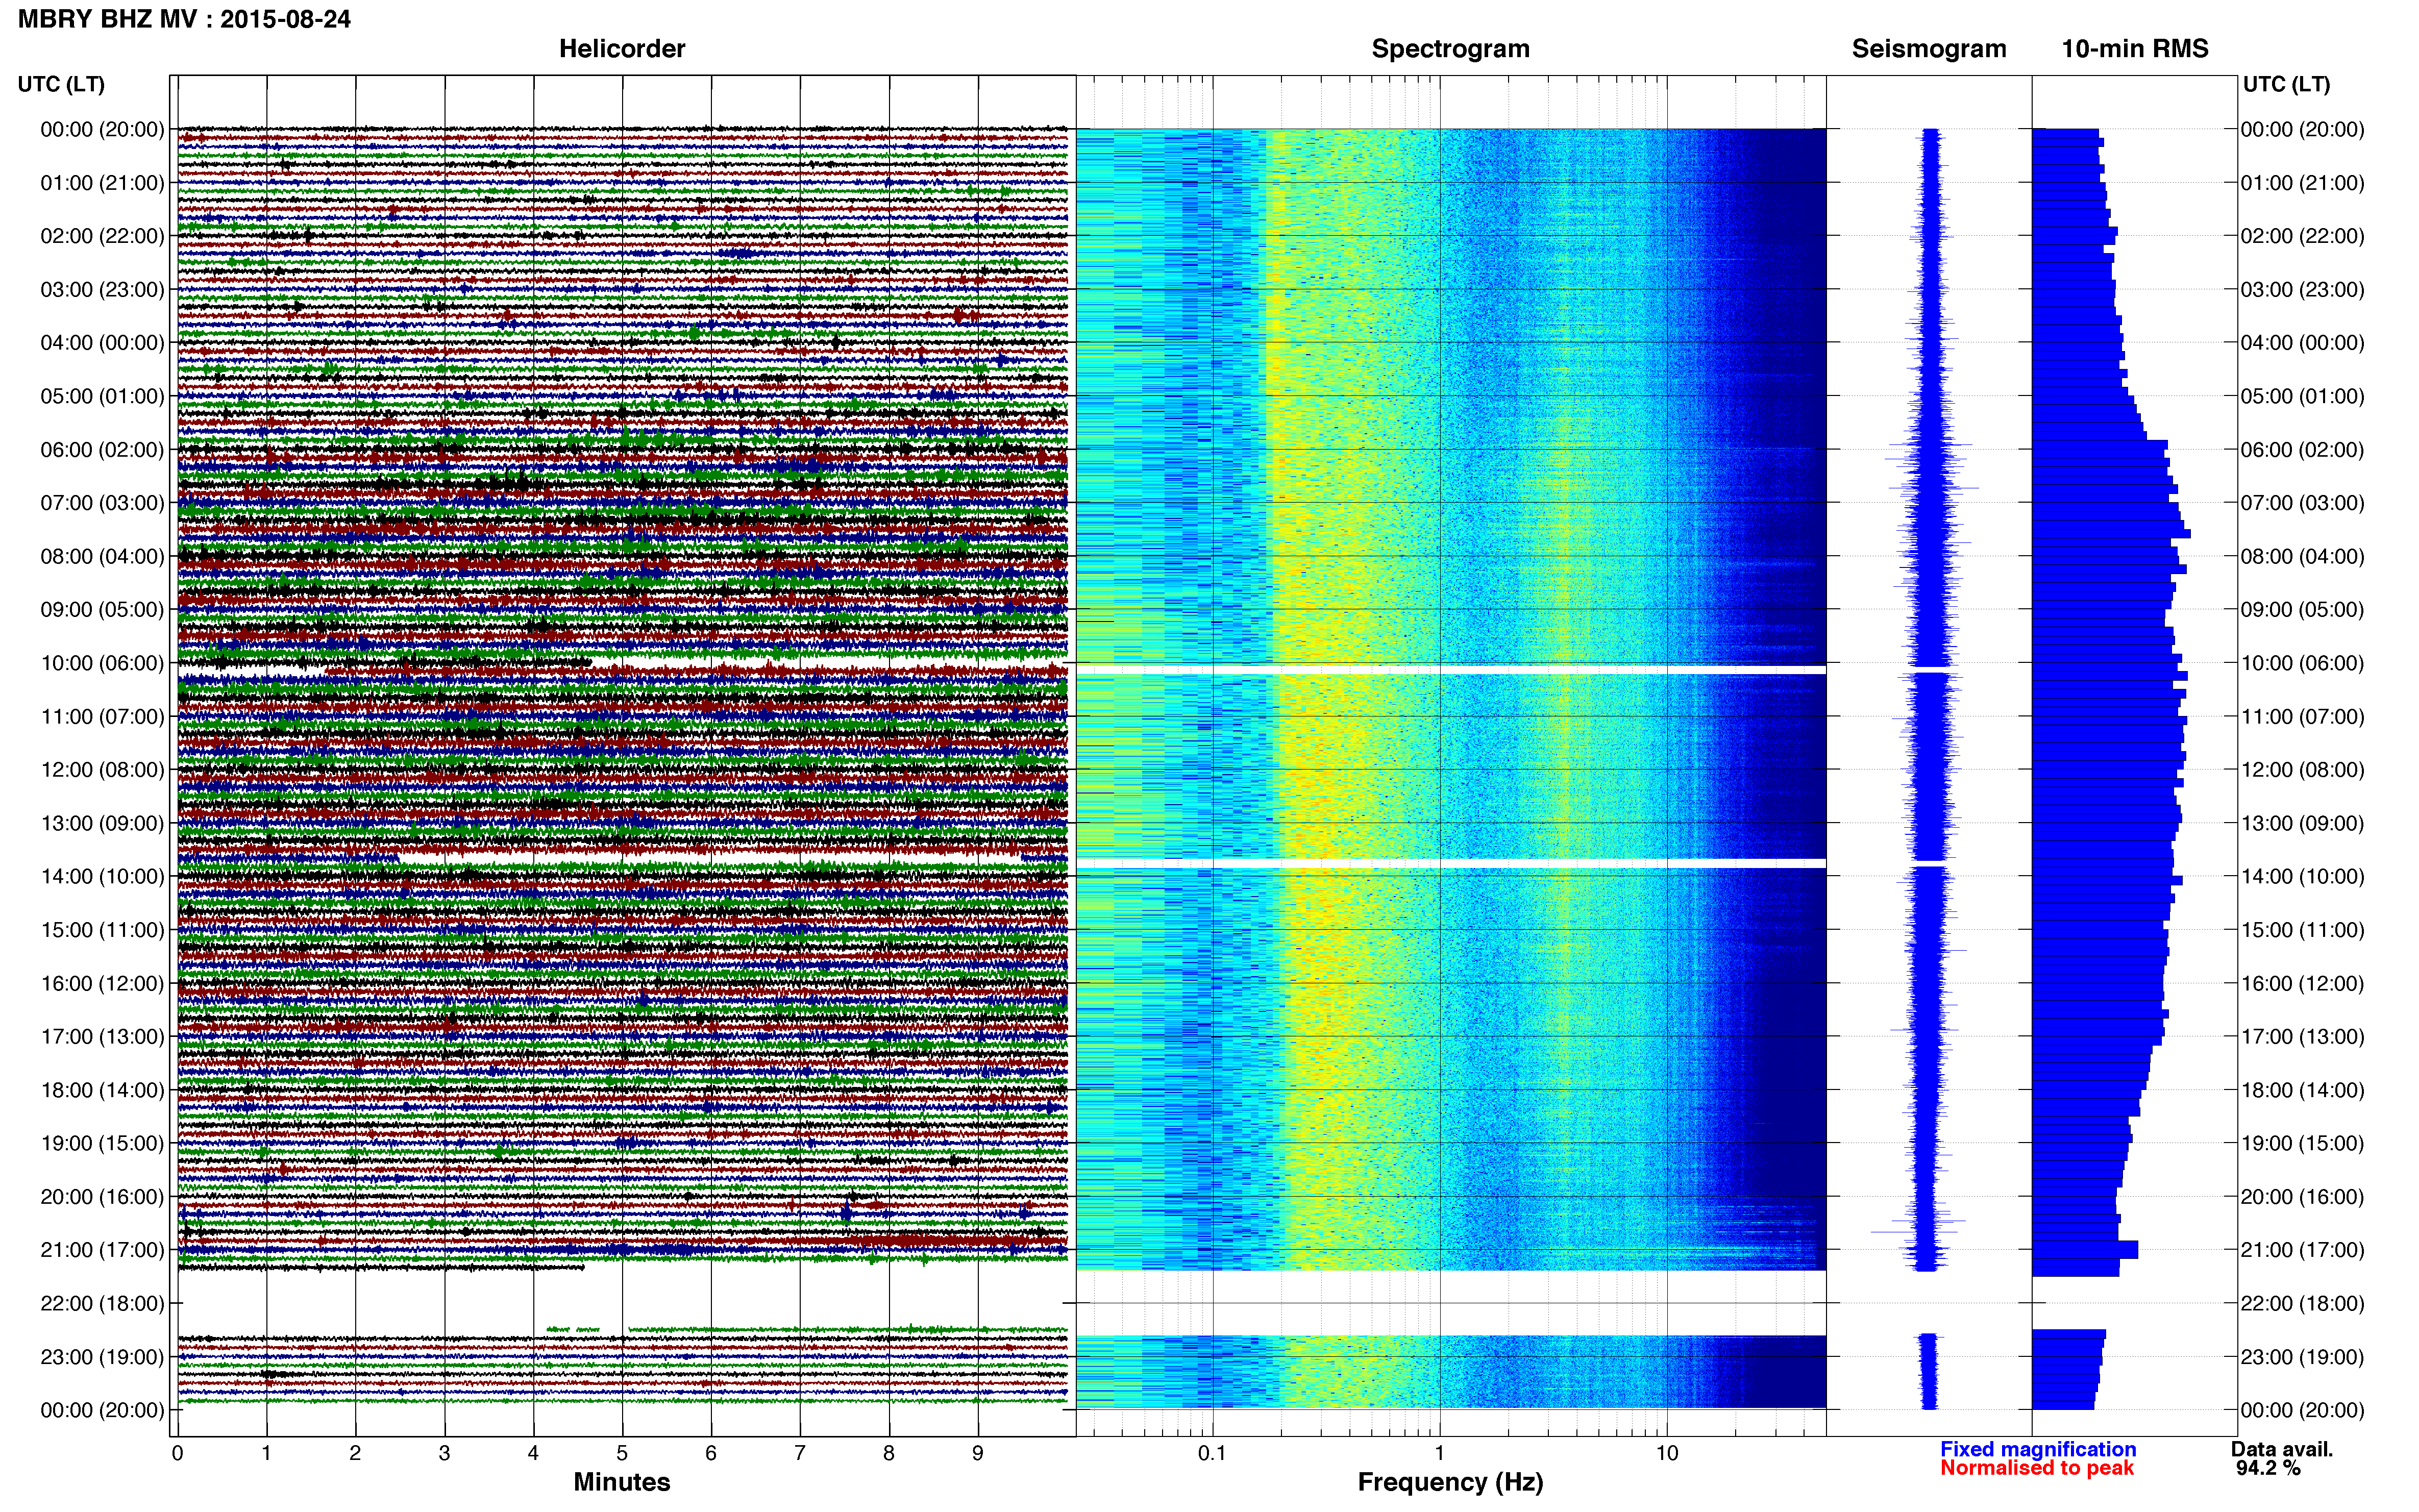Click left-axis time label "22:00 (18:00)"
The image size is (2419, 1512).
tap(102, 1304)
